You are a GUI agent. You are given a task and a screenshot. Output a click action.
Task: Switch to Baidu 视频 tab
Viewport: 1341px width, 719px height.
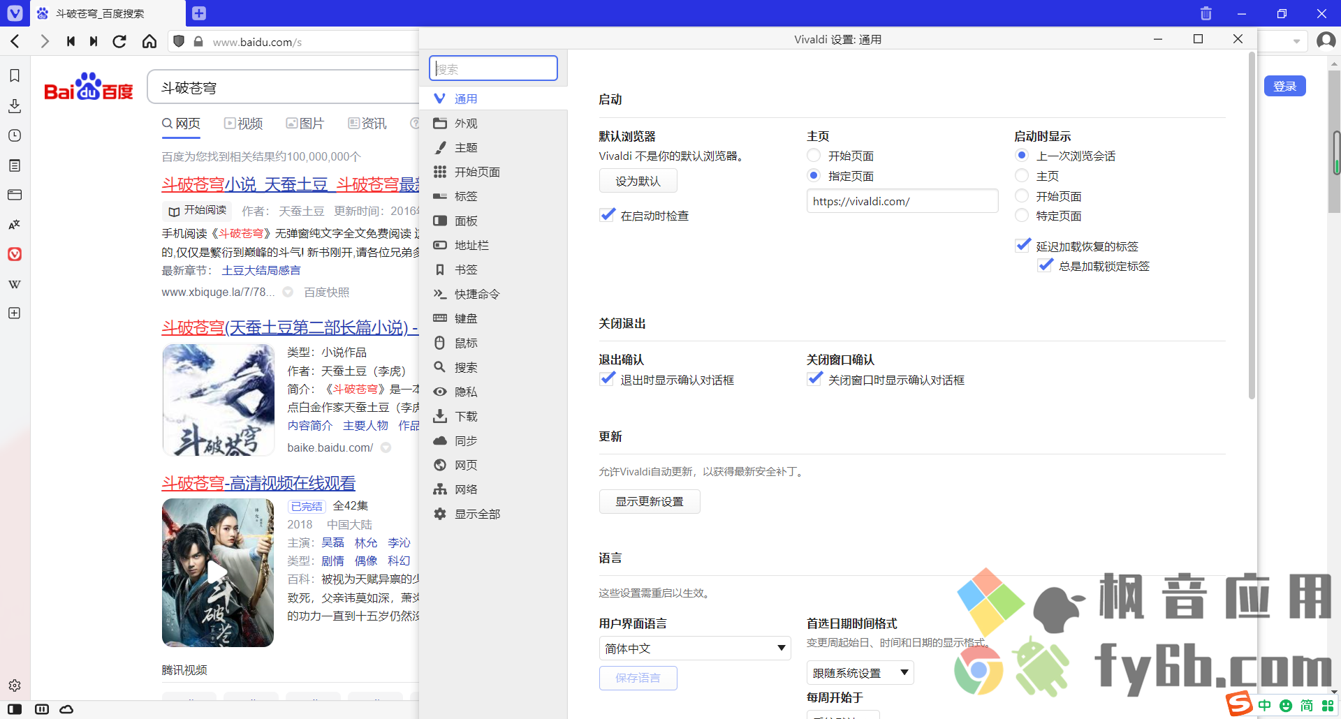click(243, 124)
